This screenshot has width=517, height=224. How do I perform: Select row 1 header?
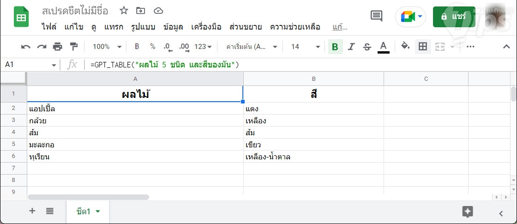(13, 94)
